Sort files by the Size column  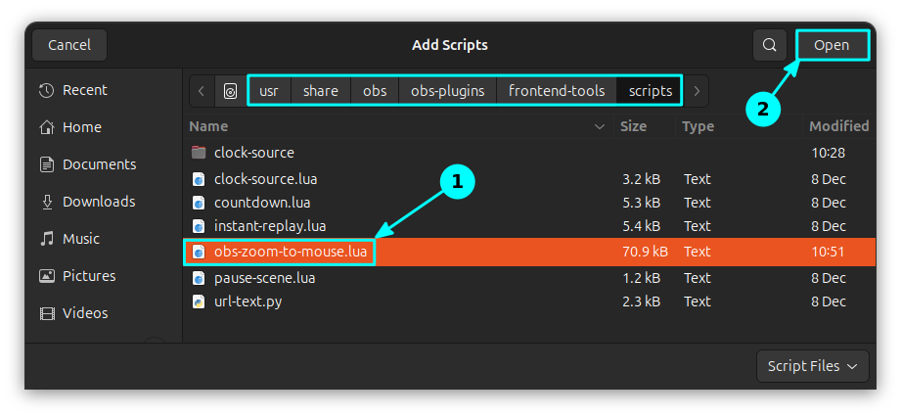tap(633, 126)
